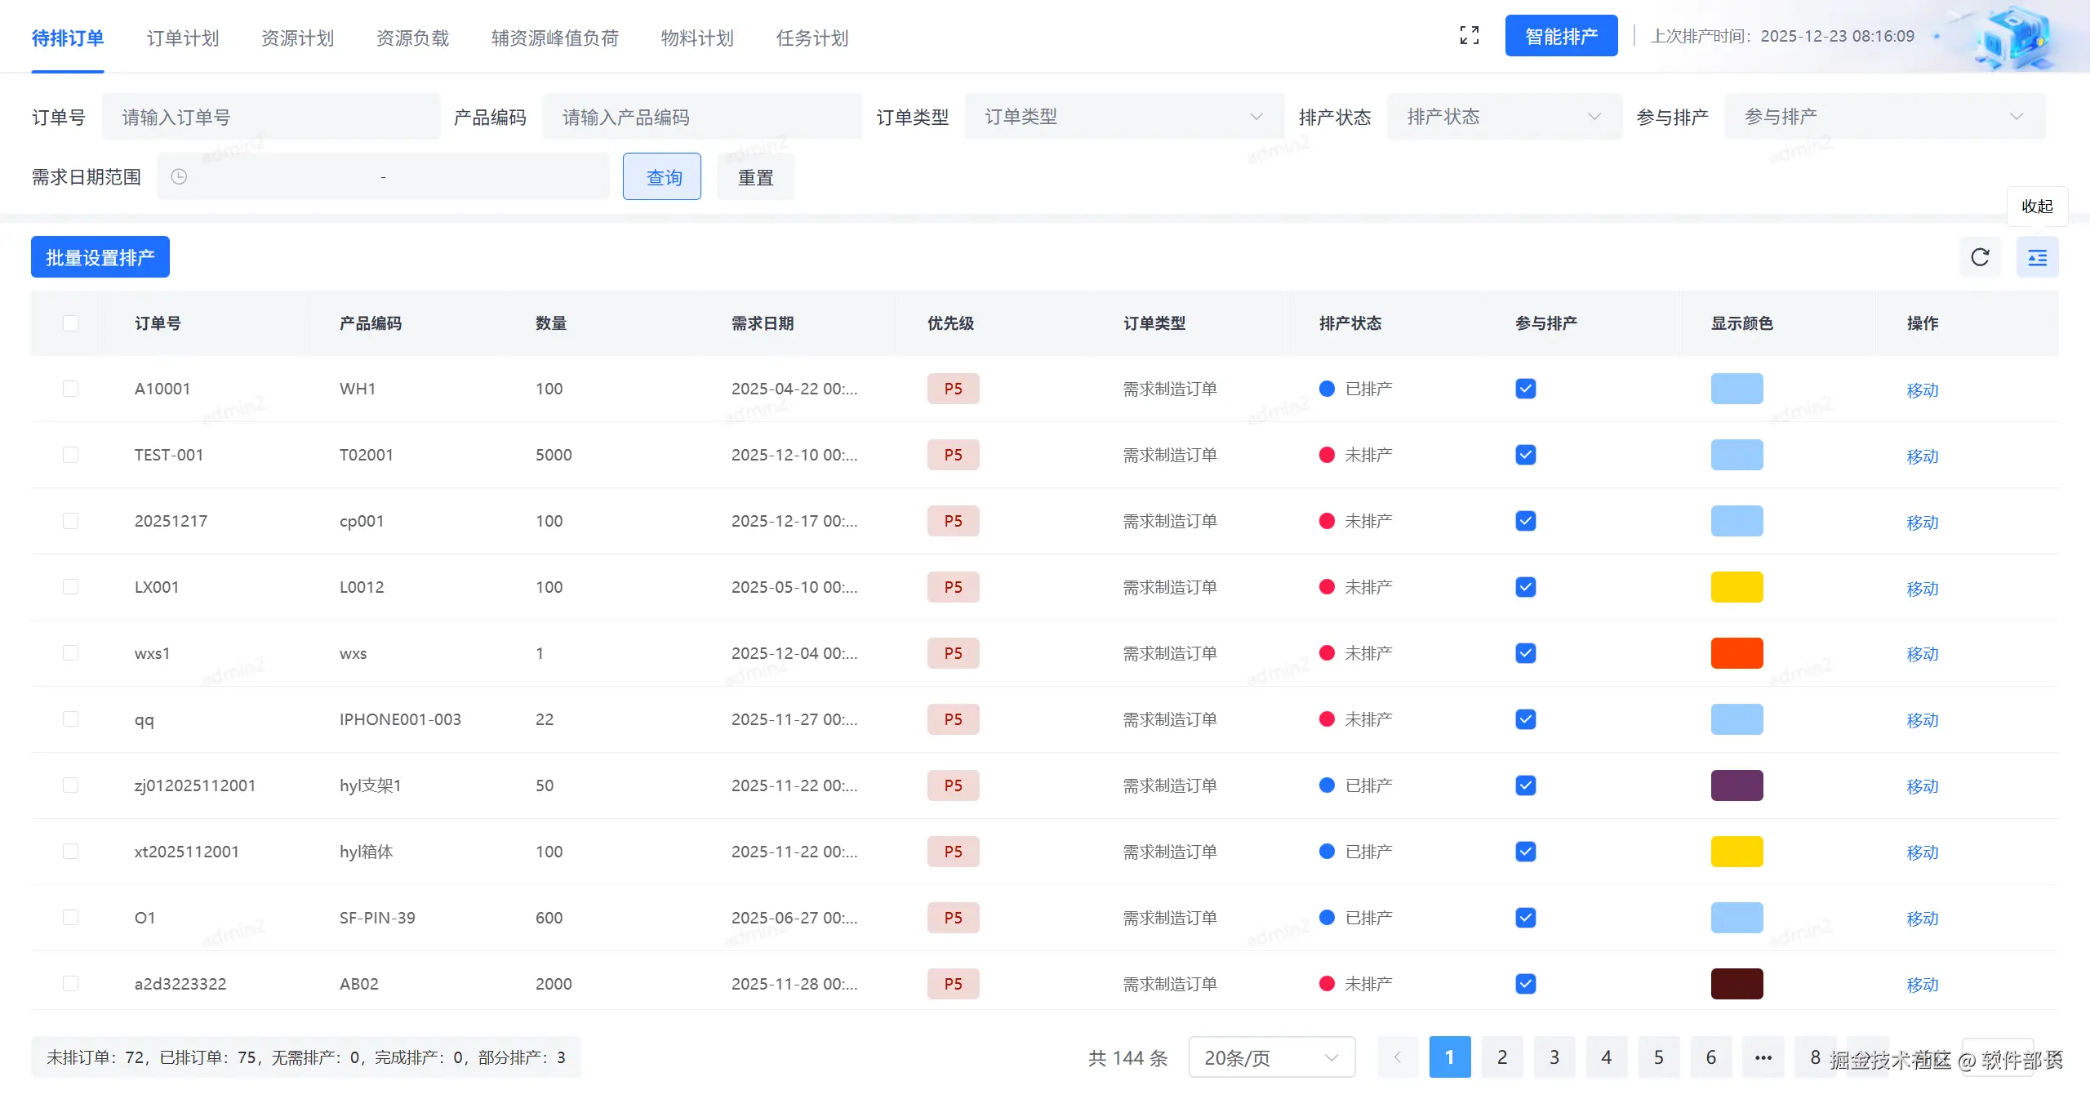Uncheck 参与排产 checkbox for LX001
Image resolution: width=2090 pixels, height=1099 pixels.
tap(1525, 587)
